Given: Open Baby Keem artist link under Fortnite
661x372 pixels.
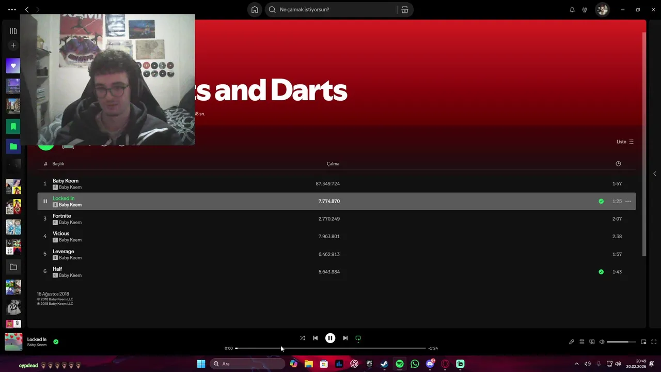Looking at the screenshot, I should (70, 222).
